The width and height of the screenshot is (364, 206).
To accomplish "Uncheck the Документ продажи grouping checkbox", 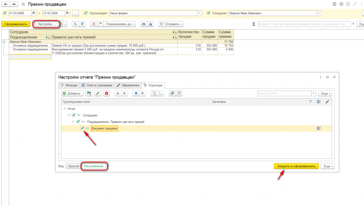I will (82, 128).
